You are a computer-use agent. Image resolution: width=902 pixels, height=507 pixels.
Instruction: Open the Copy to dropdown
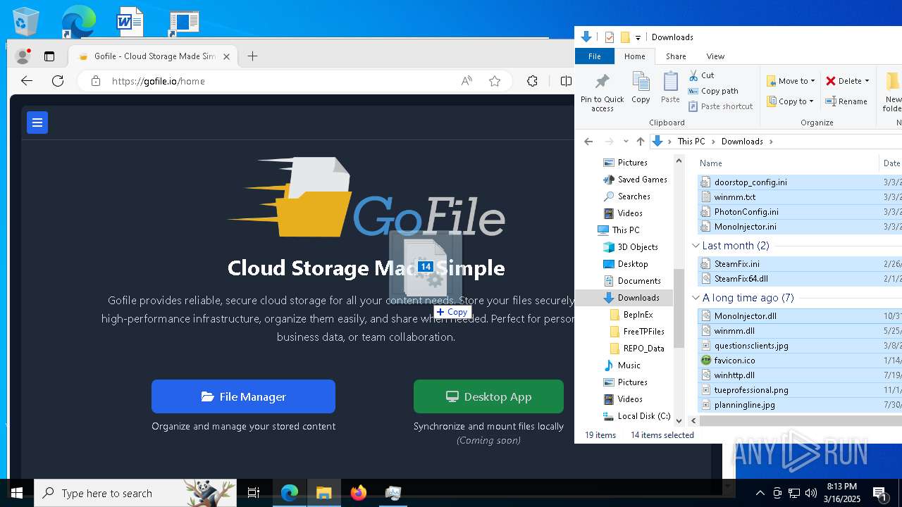pyautogui.click(x=790, y=101)
